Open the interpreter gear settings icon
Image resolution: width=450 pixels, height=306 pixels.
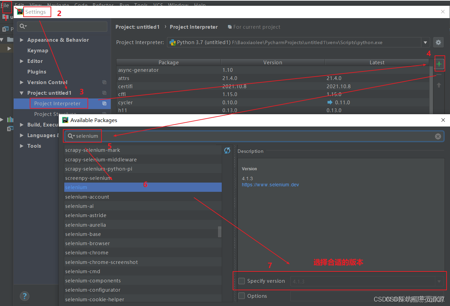(x=438, y=43)
